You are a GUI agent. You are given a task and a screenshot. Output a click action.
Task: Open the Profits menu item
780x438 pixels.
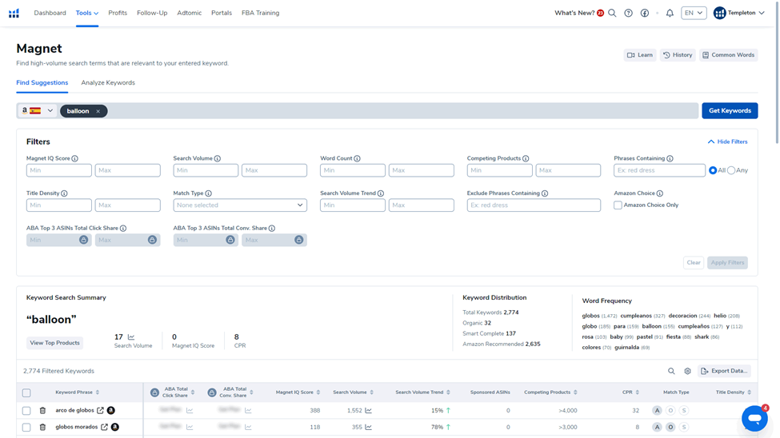[x=118, y=13]
